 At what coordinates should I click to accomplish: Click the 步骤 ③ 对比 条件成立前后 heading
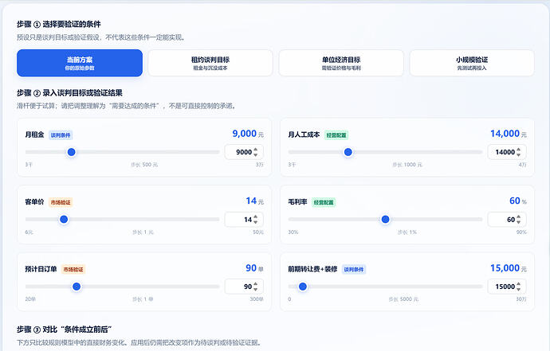[65, 330]
